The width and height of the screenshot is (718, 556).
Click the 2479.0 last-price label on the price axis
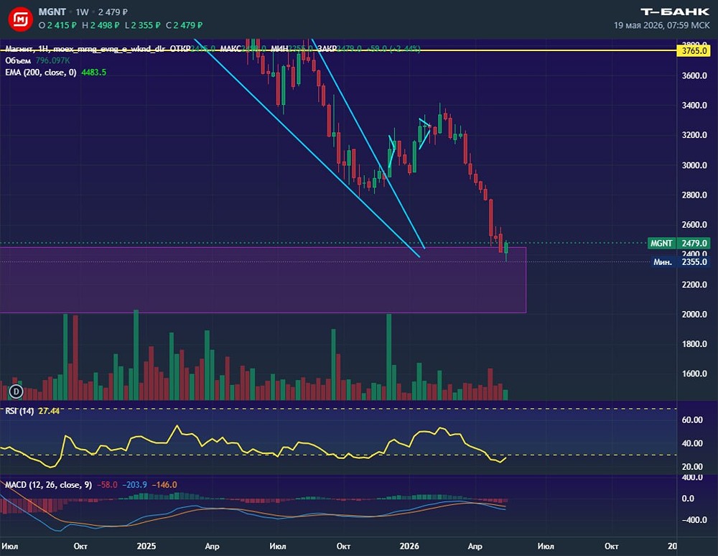[694, 244]
